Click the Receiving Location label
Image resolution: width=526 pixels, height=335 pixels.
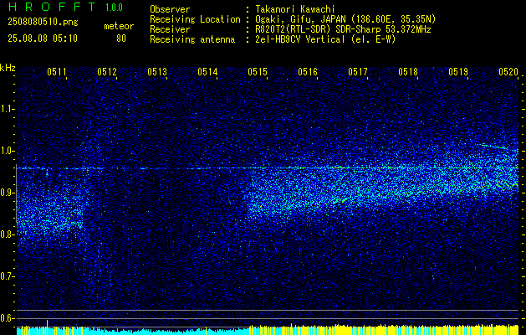pyautogui.click(x=195, y=19)
